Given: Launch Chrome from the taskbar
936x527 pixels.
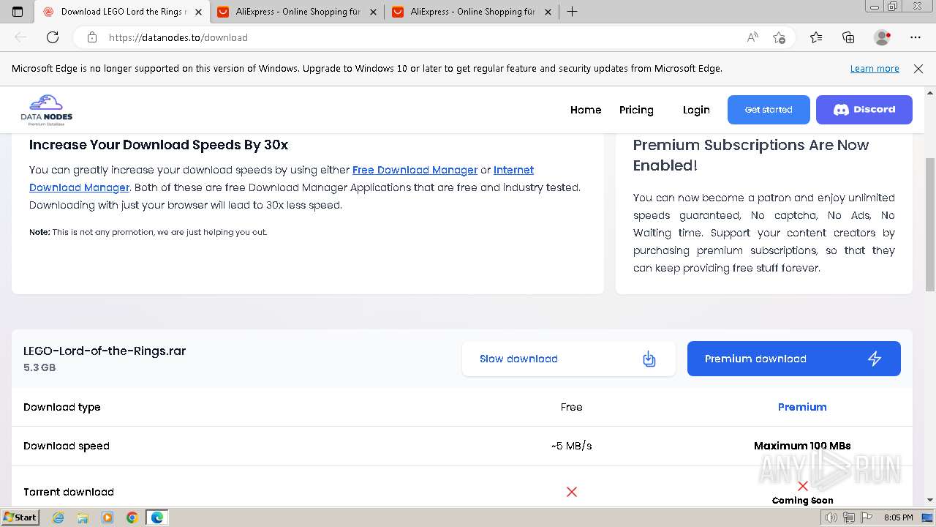Looking at the screenshot, I should [x=132, y=517].
